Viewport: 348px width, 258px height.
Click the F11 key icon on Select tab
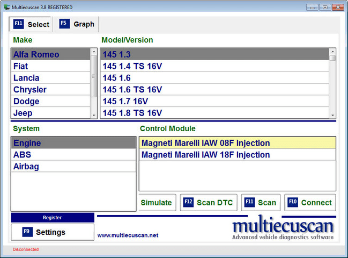(x=19, y=24)
